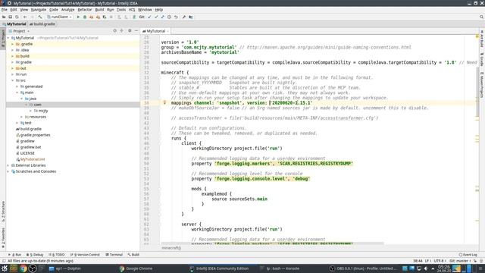Run runClient with the green play icon
Viewport: 485px width, 273px height.
pyautogui.click(x=78, y=17)
